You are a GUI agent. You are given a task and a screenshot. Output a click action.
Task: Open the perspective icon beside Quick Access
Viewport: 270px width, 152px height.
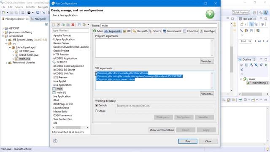[254, 13]
